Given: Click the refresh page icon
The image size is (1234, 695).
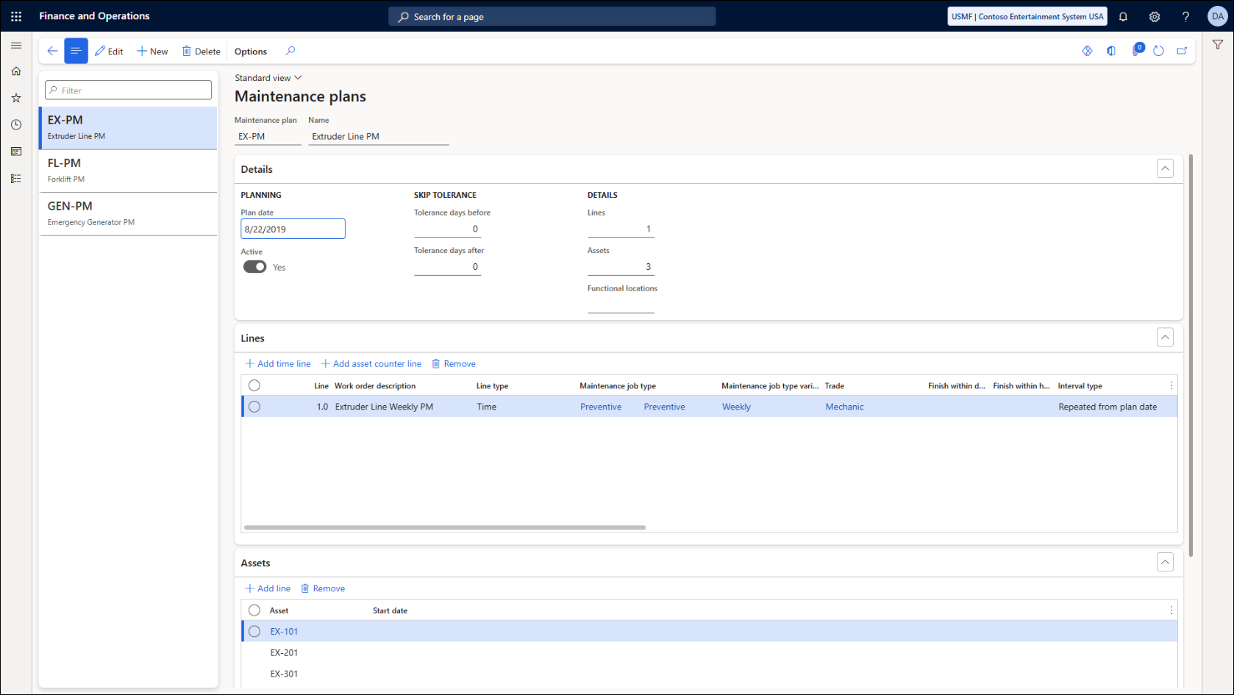Looking at the screenshot, I should tap(1158, 51).
